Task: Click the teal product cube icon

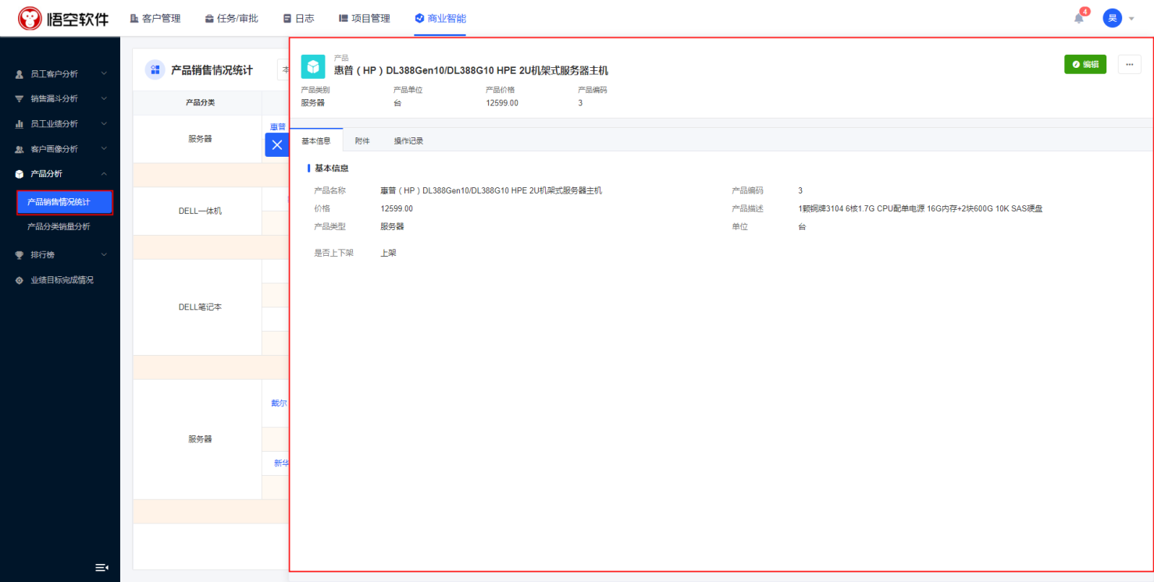Action: tap(313, 67)
